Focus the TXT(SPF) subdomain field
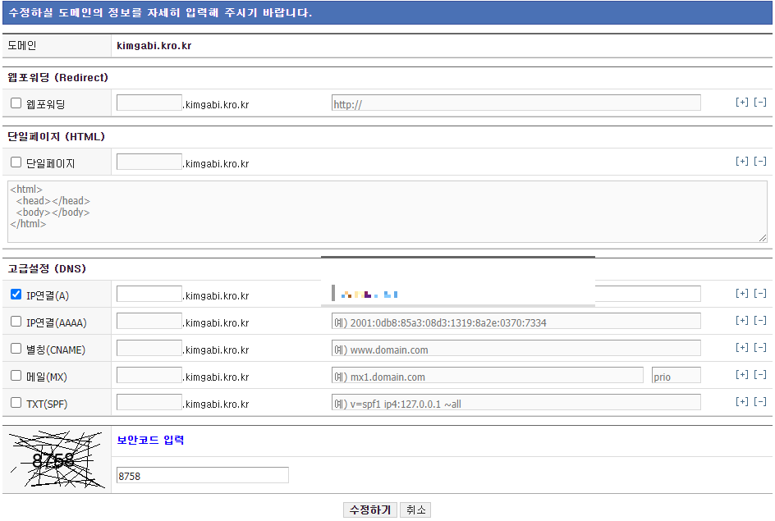 pos(149,403)
